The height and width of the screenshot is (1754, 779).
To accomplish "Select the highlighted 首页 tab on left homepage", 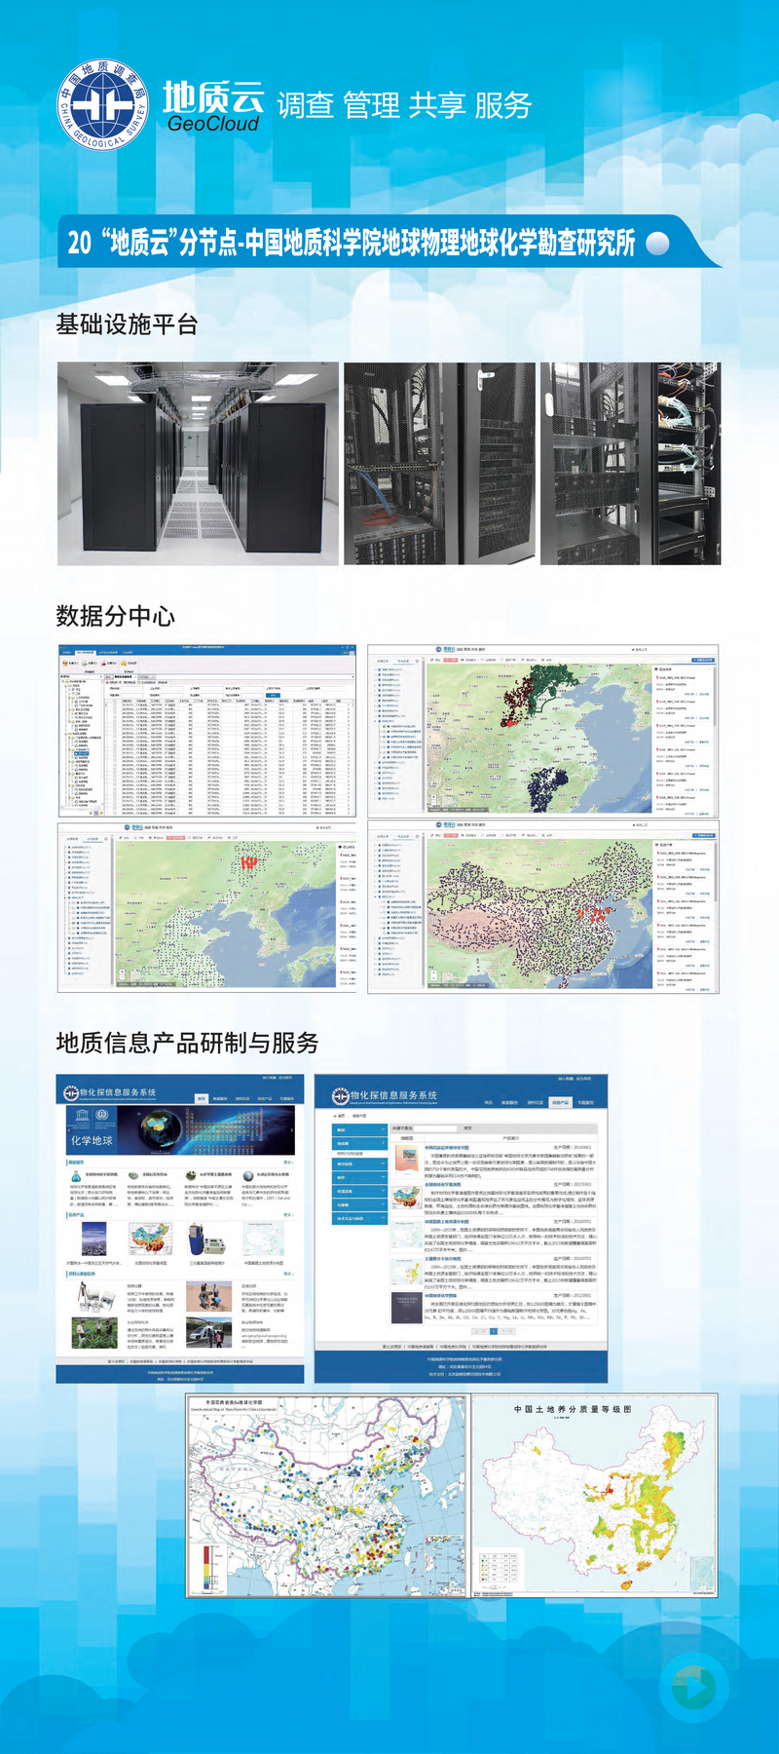I will pos(202,1098).
